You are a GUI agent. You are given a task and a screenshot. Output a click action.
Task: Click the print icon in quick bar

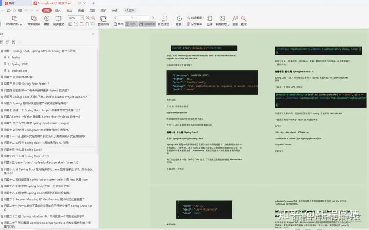point(20,10)
